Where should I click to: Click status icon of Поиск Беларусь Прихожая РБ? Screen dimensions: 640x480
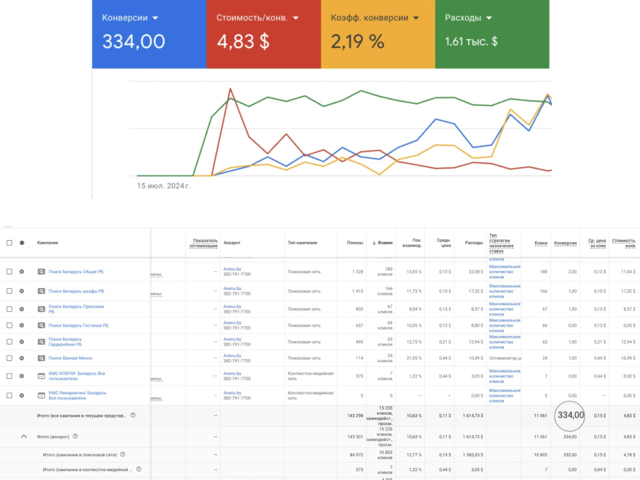22,309
